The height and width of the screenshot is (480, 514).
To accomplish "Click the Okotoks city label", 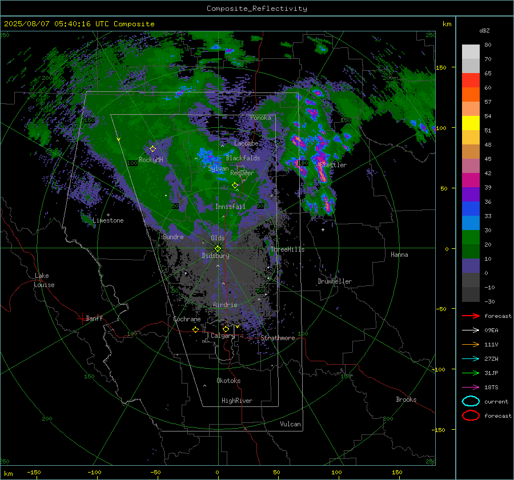I will pos(228,381).
